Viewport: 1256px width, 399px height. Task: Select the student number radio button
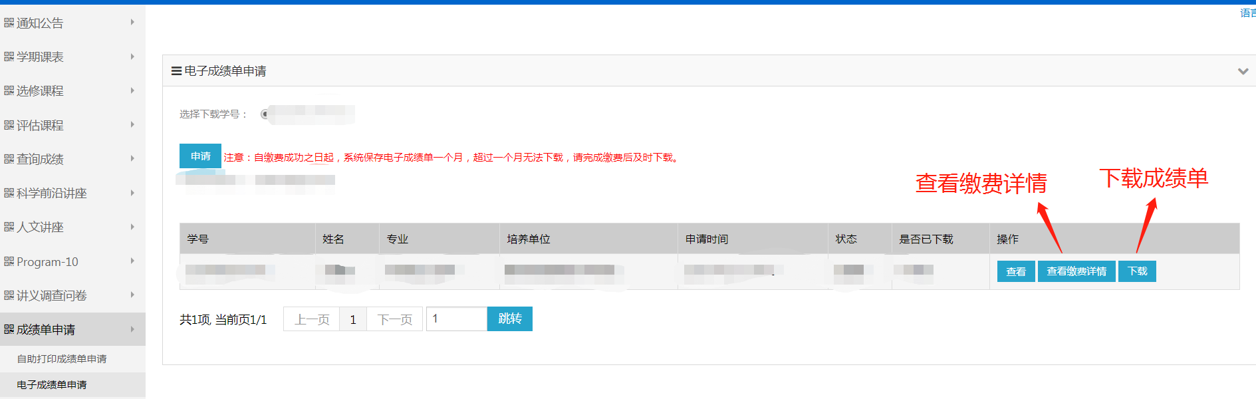pyautogui.click(x=265, y=114)
